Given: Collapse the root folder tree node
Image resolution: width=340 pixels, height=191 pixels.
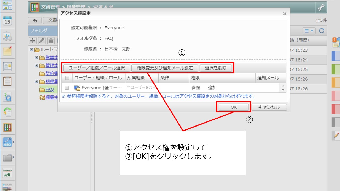Looking at the screenshot, I should pyautogui.click(x=31, y=50).
